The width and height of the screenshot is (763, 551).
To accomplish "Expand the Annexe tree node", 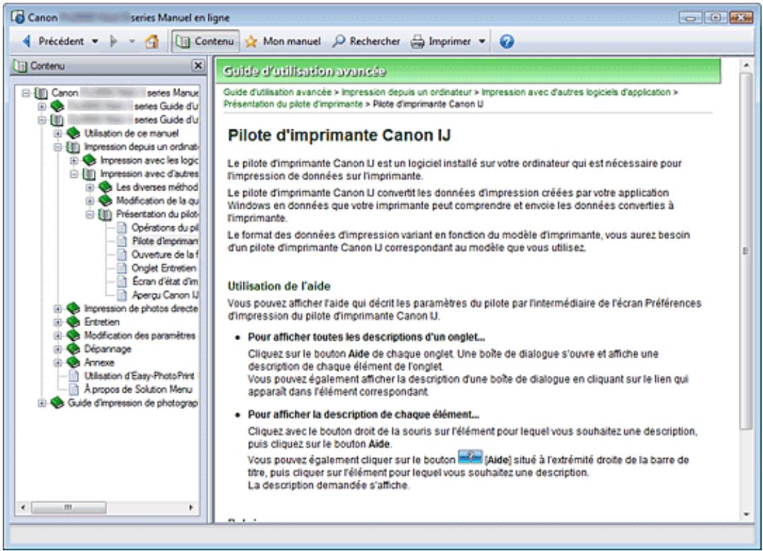I will 58,362.
